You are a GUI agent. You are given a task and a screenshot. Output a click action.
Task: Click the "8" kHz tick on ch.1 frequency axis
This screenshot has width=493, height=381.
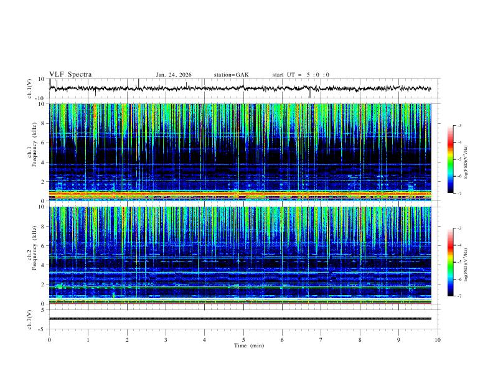[43, 123]
